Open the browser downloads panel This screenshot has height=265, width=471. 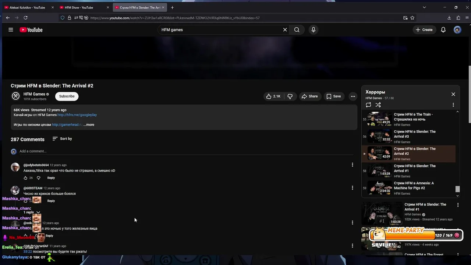(x=449, y=18)
